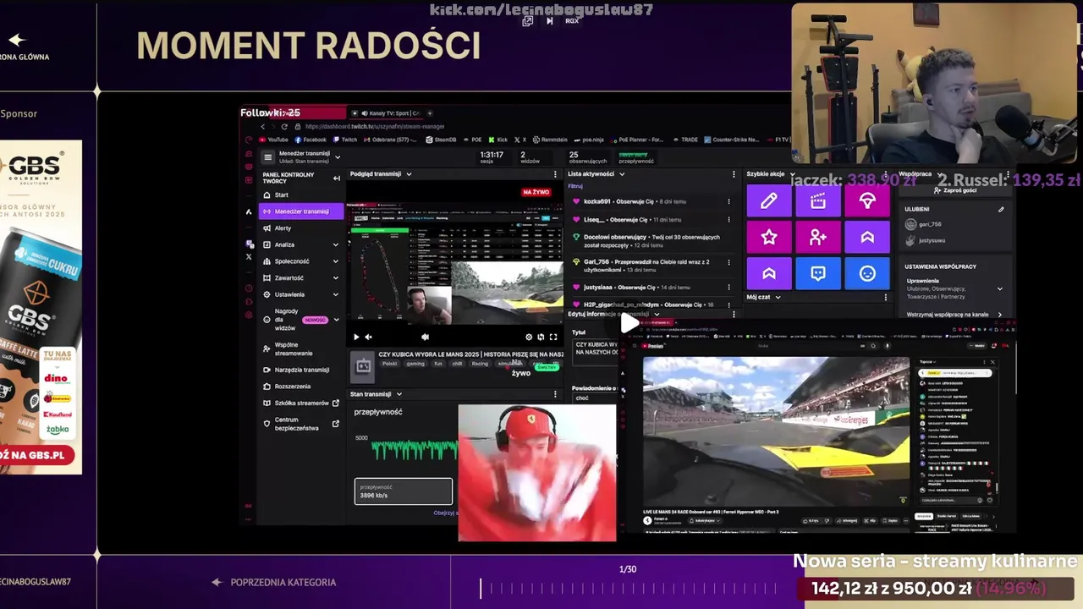Click the stream category thumbnail icon
This screenshot has height=609, width=1083.
(363, 365)
